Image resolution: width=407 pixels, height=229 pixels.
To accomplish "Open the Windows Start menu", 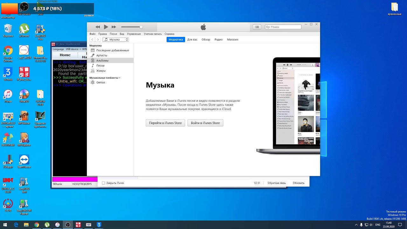I will coord(5,225).
